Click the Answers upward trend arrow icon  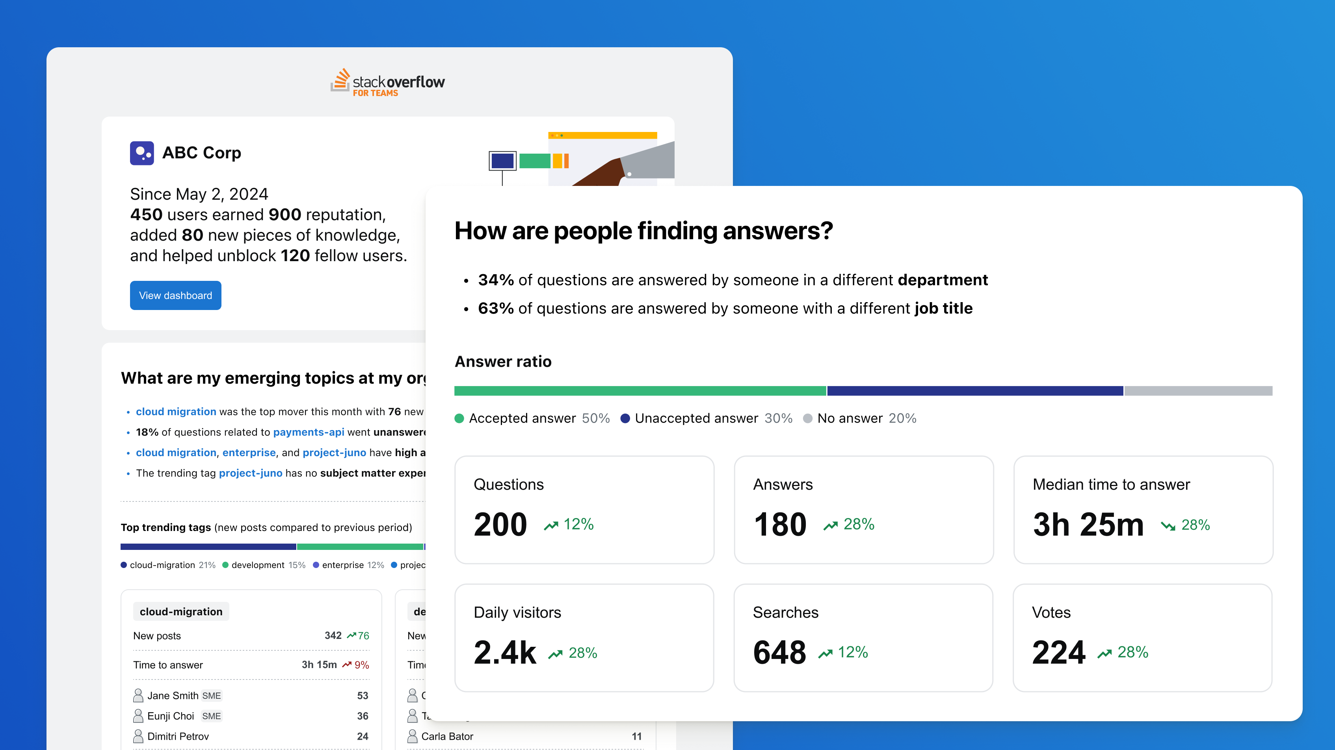pos(831,526)
